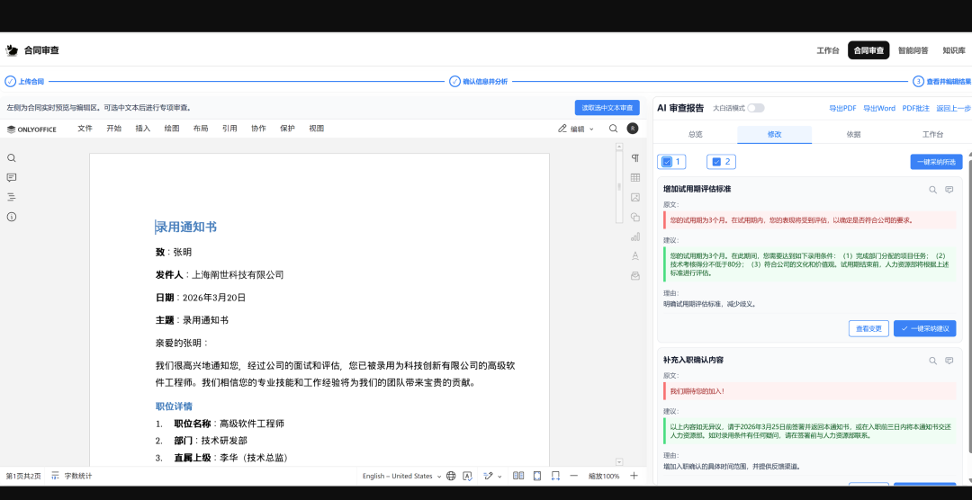Select 合同审查 in top navigation
Image resolution: width=972 pixels, height=500 pixels.
[868, 50]
